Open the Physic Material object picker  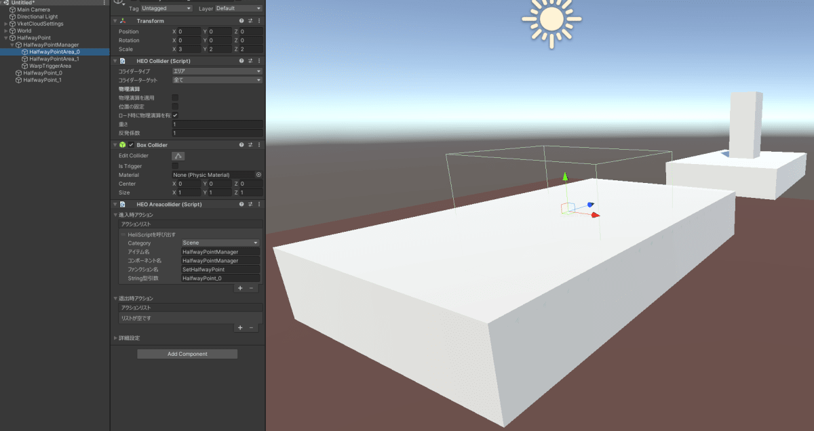258,175
